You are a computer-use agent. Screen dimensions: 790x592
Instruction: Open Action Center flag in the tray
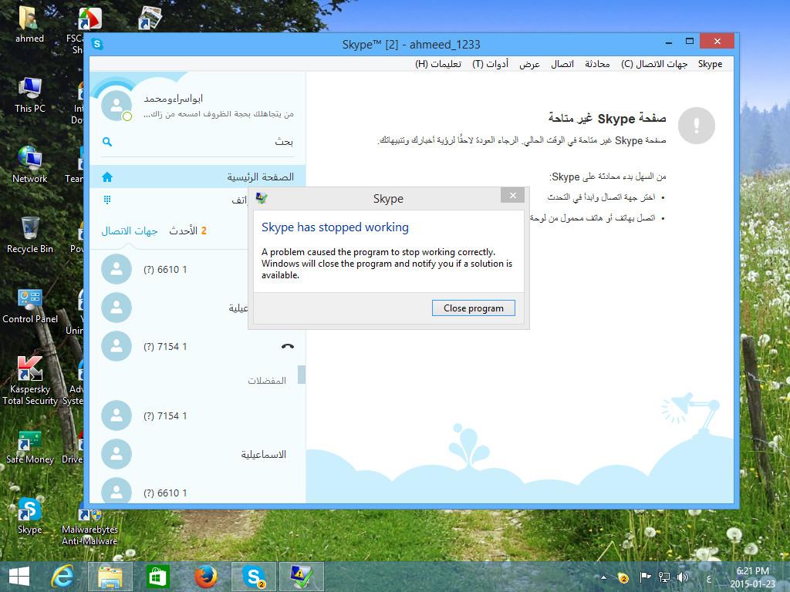pyautogui.click(x=645, y=577)
